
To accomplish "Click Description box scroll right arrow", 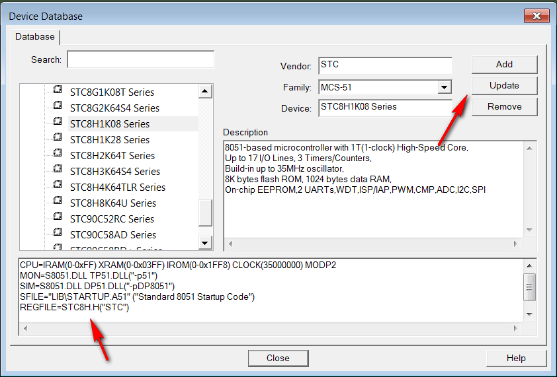I will 515,244.
